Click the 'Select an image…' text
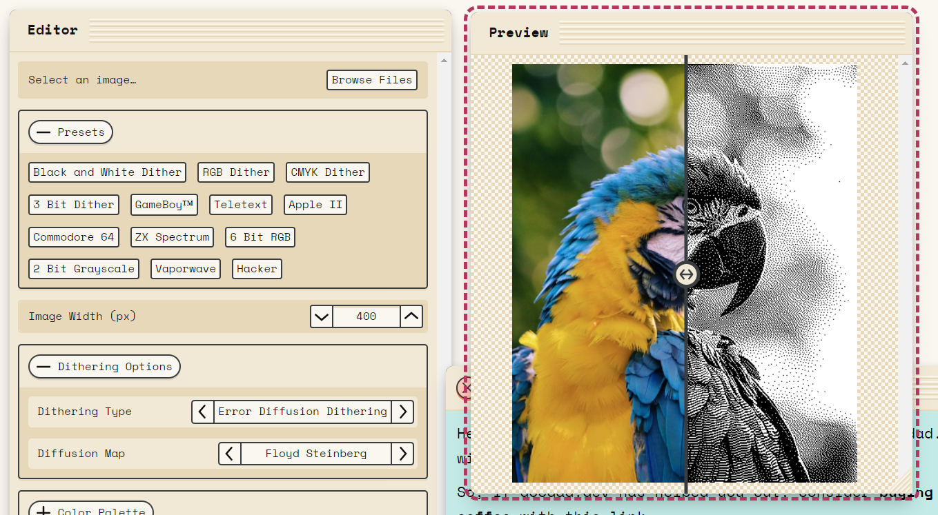This screenshot has width=938, height=515. tap(82, 80)
